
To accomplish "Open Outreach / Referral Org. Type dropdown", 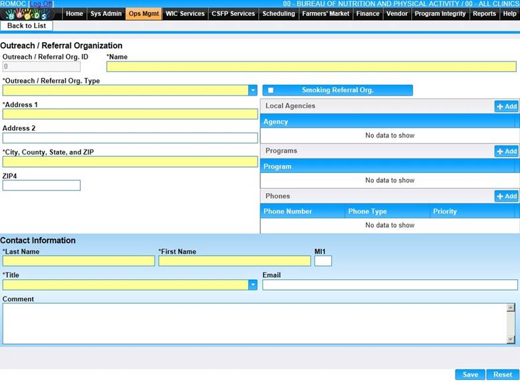I will point(253,90).
